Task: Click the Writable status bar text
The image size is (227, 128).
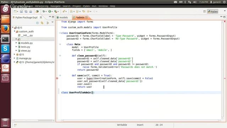Action: [x=122, y=125]
